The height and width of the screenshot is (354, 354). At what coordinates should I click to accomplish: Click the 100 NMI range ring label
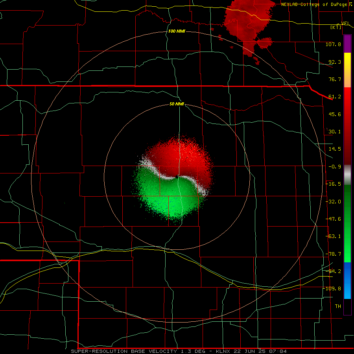tap(177, 31)
